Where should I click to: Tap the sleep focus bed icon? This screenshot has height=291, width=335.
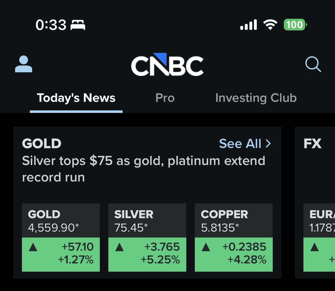78,25
